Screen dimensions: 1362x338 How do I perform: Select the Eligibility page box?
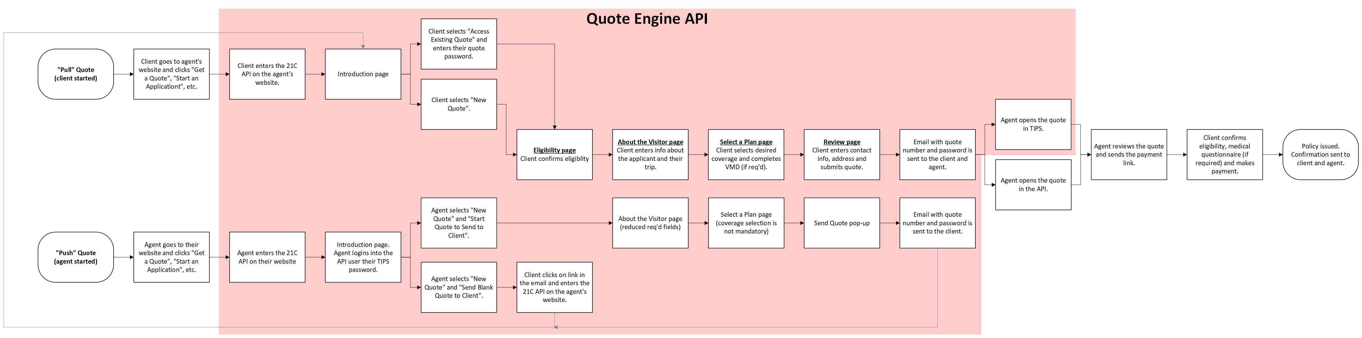tap(554, 155)
